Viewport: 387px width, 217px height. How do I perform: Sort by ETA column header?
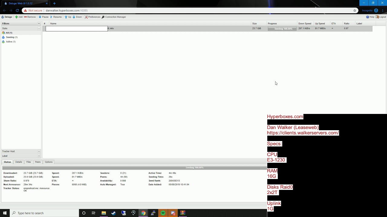point(337,24)
